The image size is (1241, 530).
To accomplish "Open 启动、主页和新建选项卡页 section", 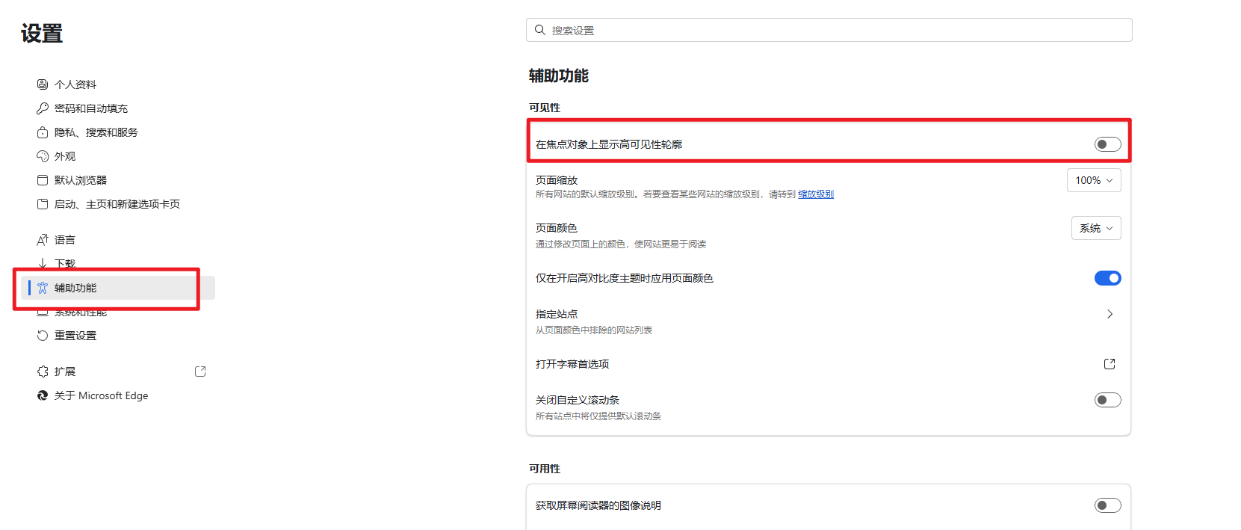I will pyautogui.click(x=118, y=204).
